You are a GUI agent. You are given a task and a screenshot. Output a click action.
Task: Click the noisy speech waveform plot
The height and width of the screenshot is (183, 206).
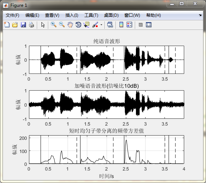(107, 105)
